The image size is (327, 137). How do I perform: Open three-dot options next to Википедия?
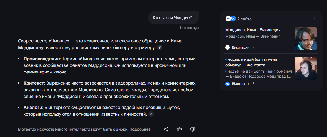tap(254, 47)
